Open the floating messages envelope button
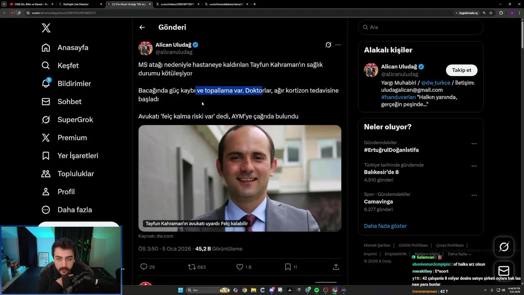Image resolution: width=524 pixels, height=295 pixels. (504, 271)
